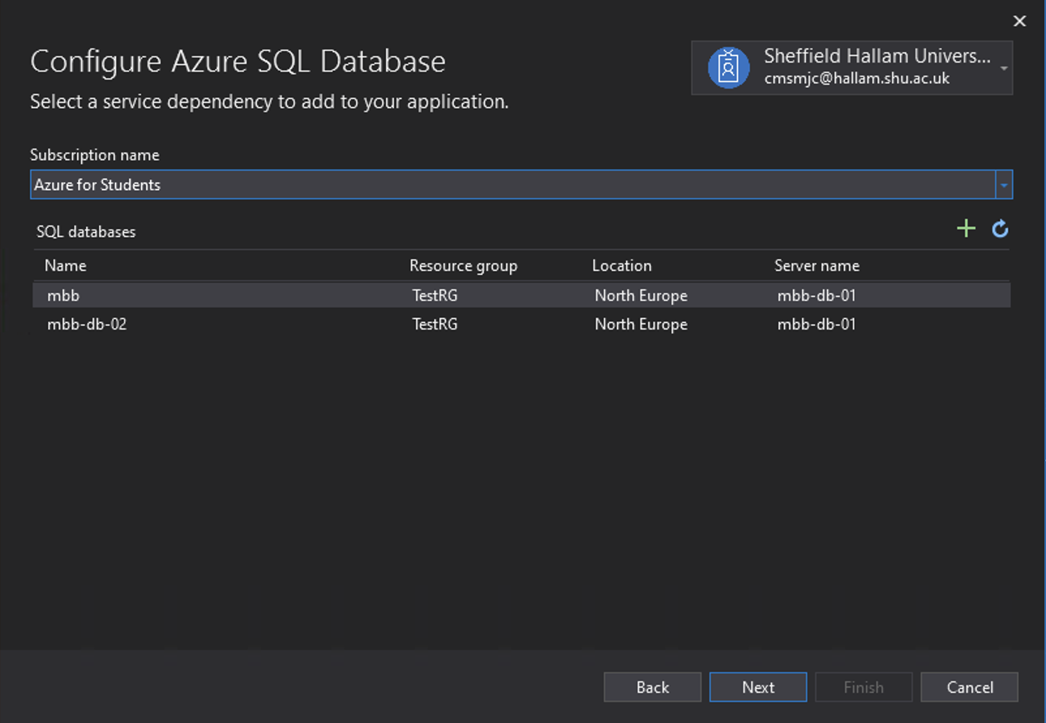Viewport: 1046px width, 723px height.
Task: Cancel the Configure Azure SQL Database dialog
Action: coord(969,687)
